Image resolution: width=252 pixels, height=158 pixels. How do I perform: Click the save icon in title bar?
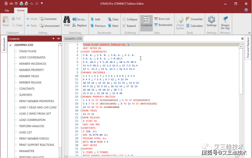[x=16, y=3]
